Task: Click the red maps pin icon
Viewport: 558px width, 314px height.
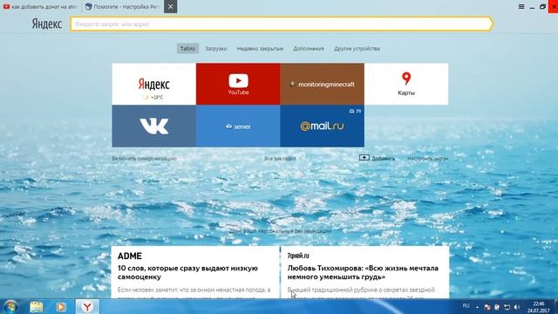Action: (406, 78)
